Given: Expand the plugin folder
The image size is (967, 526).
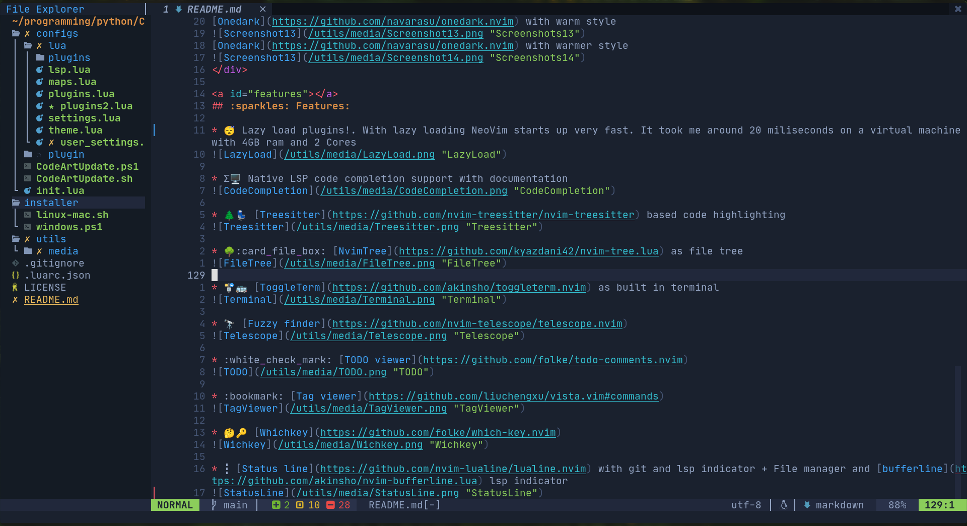Looking at the screenshot, I should click(x=28, y=155).
